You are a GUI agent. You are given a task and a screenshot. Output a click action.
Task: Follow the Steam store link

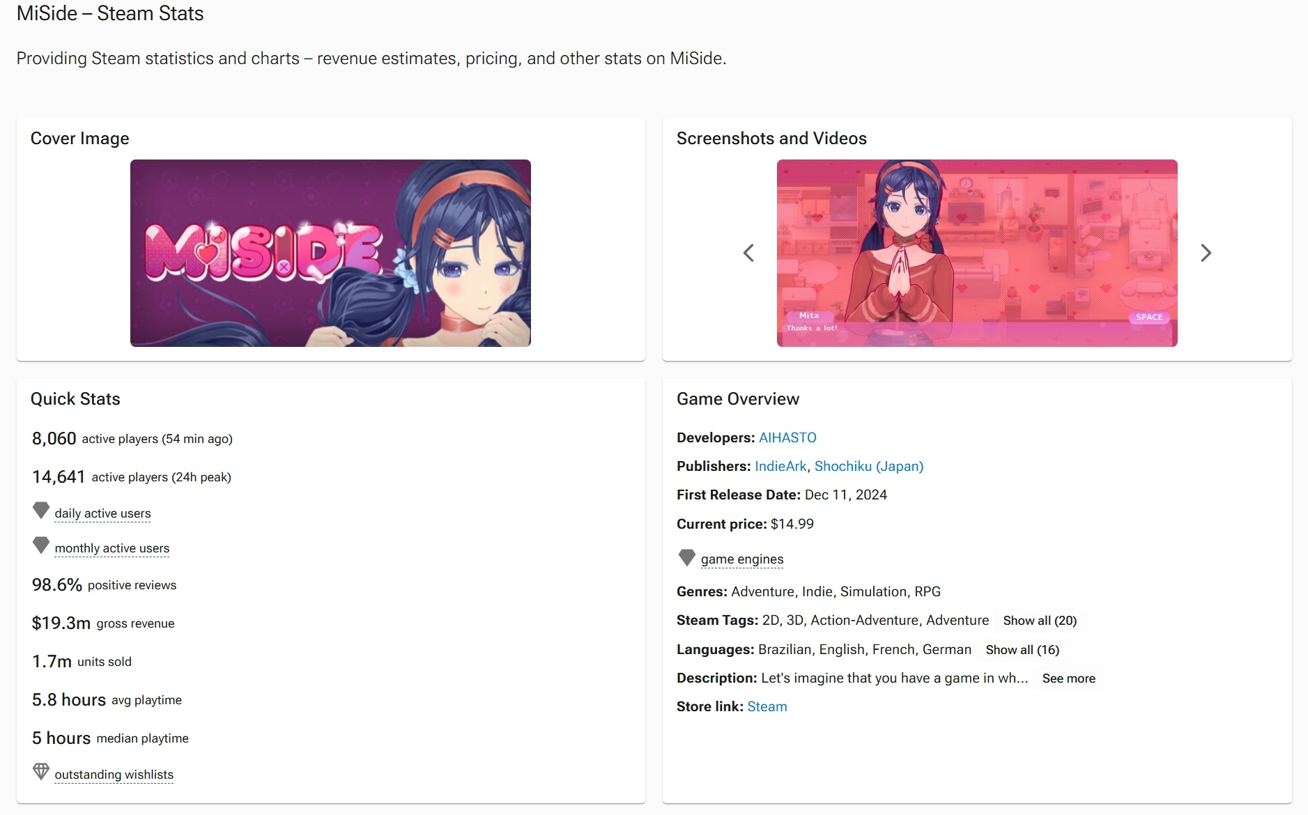tap(767, 706)
